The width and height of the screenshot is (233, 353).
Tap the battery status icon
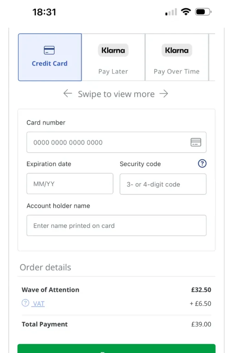pyautogui.click(x=203, y=12)
